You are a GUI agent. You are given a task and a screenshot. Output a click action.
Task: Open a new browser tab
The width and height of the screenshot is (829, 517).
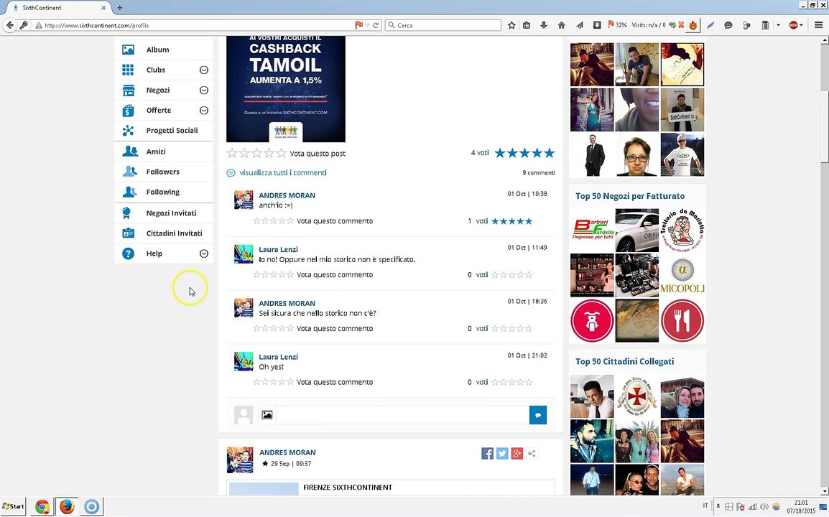[119, 7]
